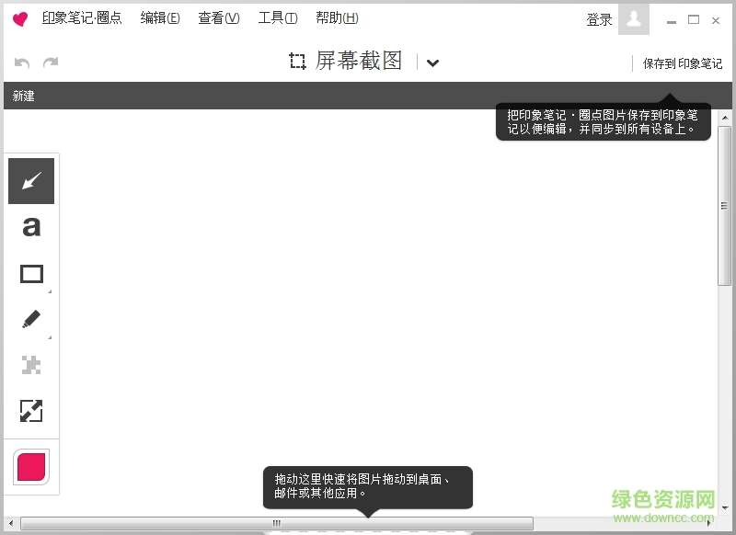Click the undo arrow icon
This screenshot has width=736, height=535.
(x=22, y=61)
